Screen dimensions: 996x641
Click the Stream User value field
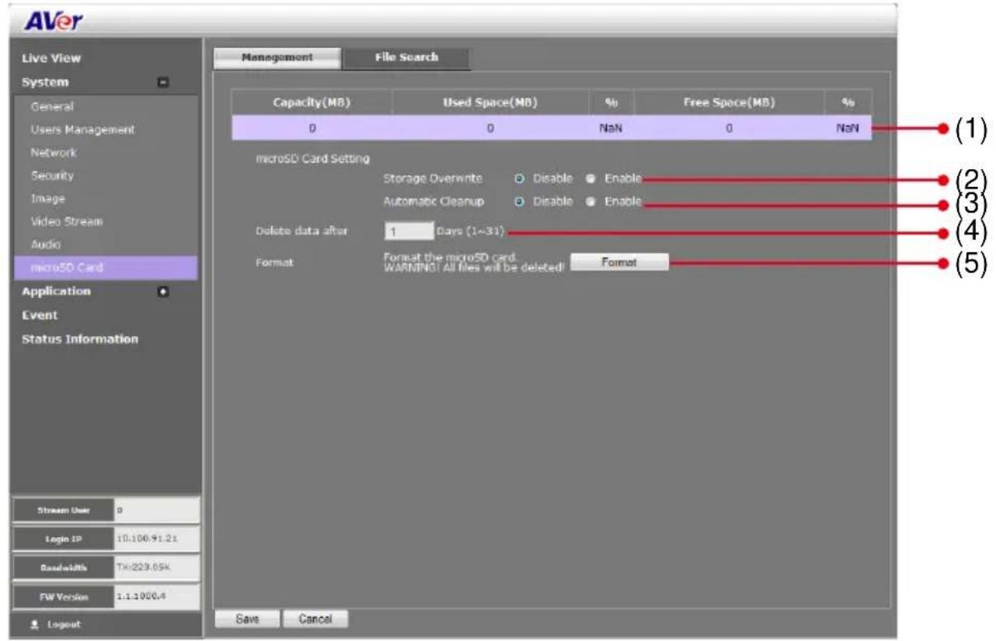(157, 511)
